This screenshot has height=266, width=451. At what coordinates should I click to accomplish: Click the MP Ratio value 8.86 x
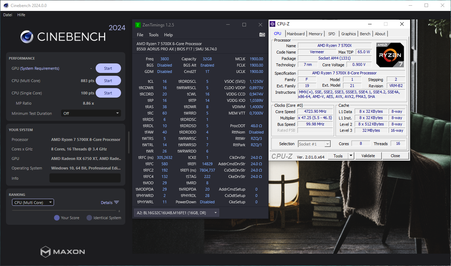[x=88, y=103]
